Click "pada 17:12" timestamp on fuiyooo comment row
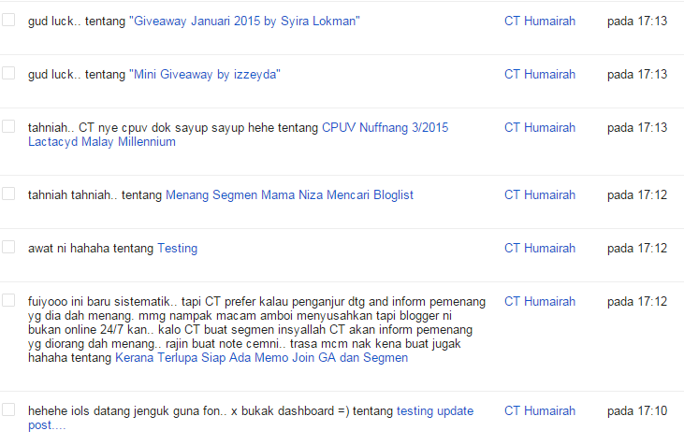The image size is (684, 445). coord(637,302)
